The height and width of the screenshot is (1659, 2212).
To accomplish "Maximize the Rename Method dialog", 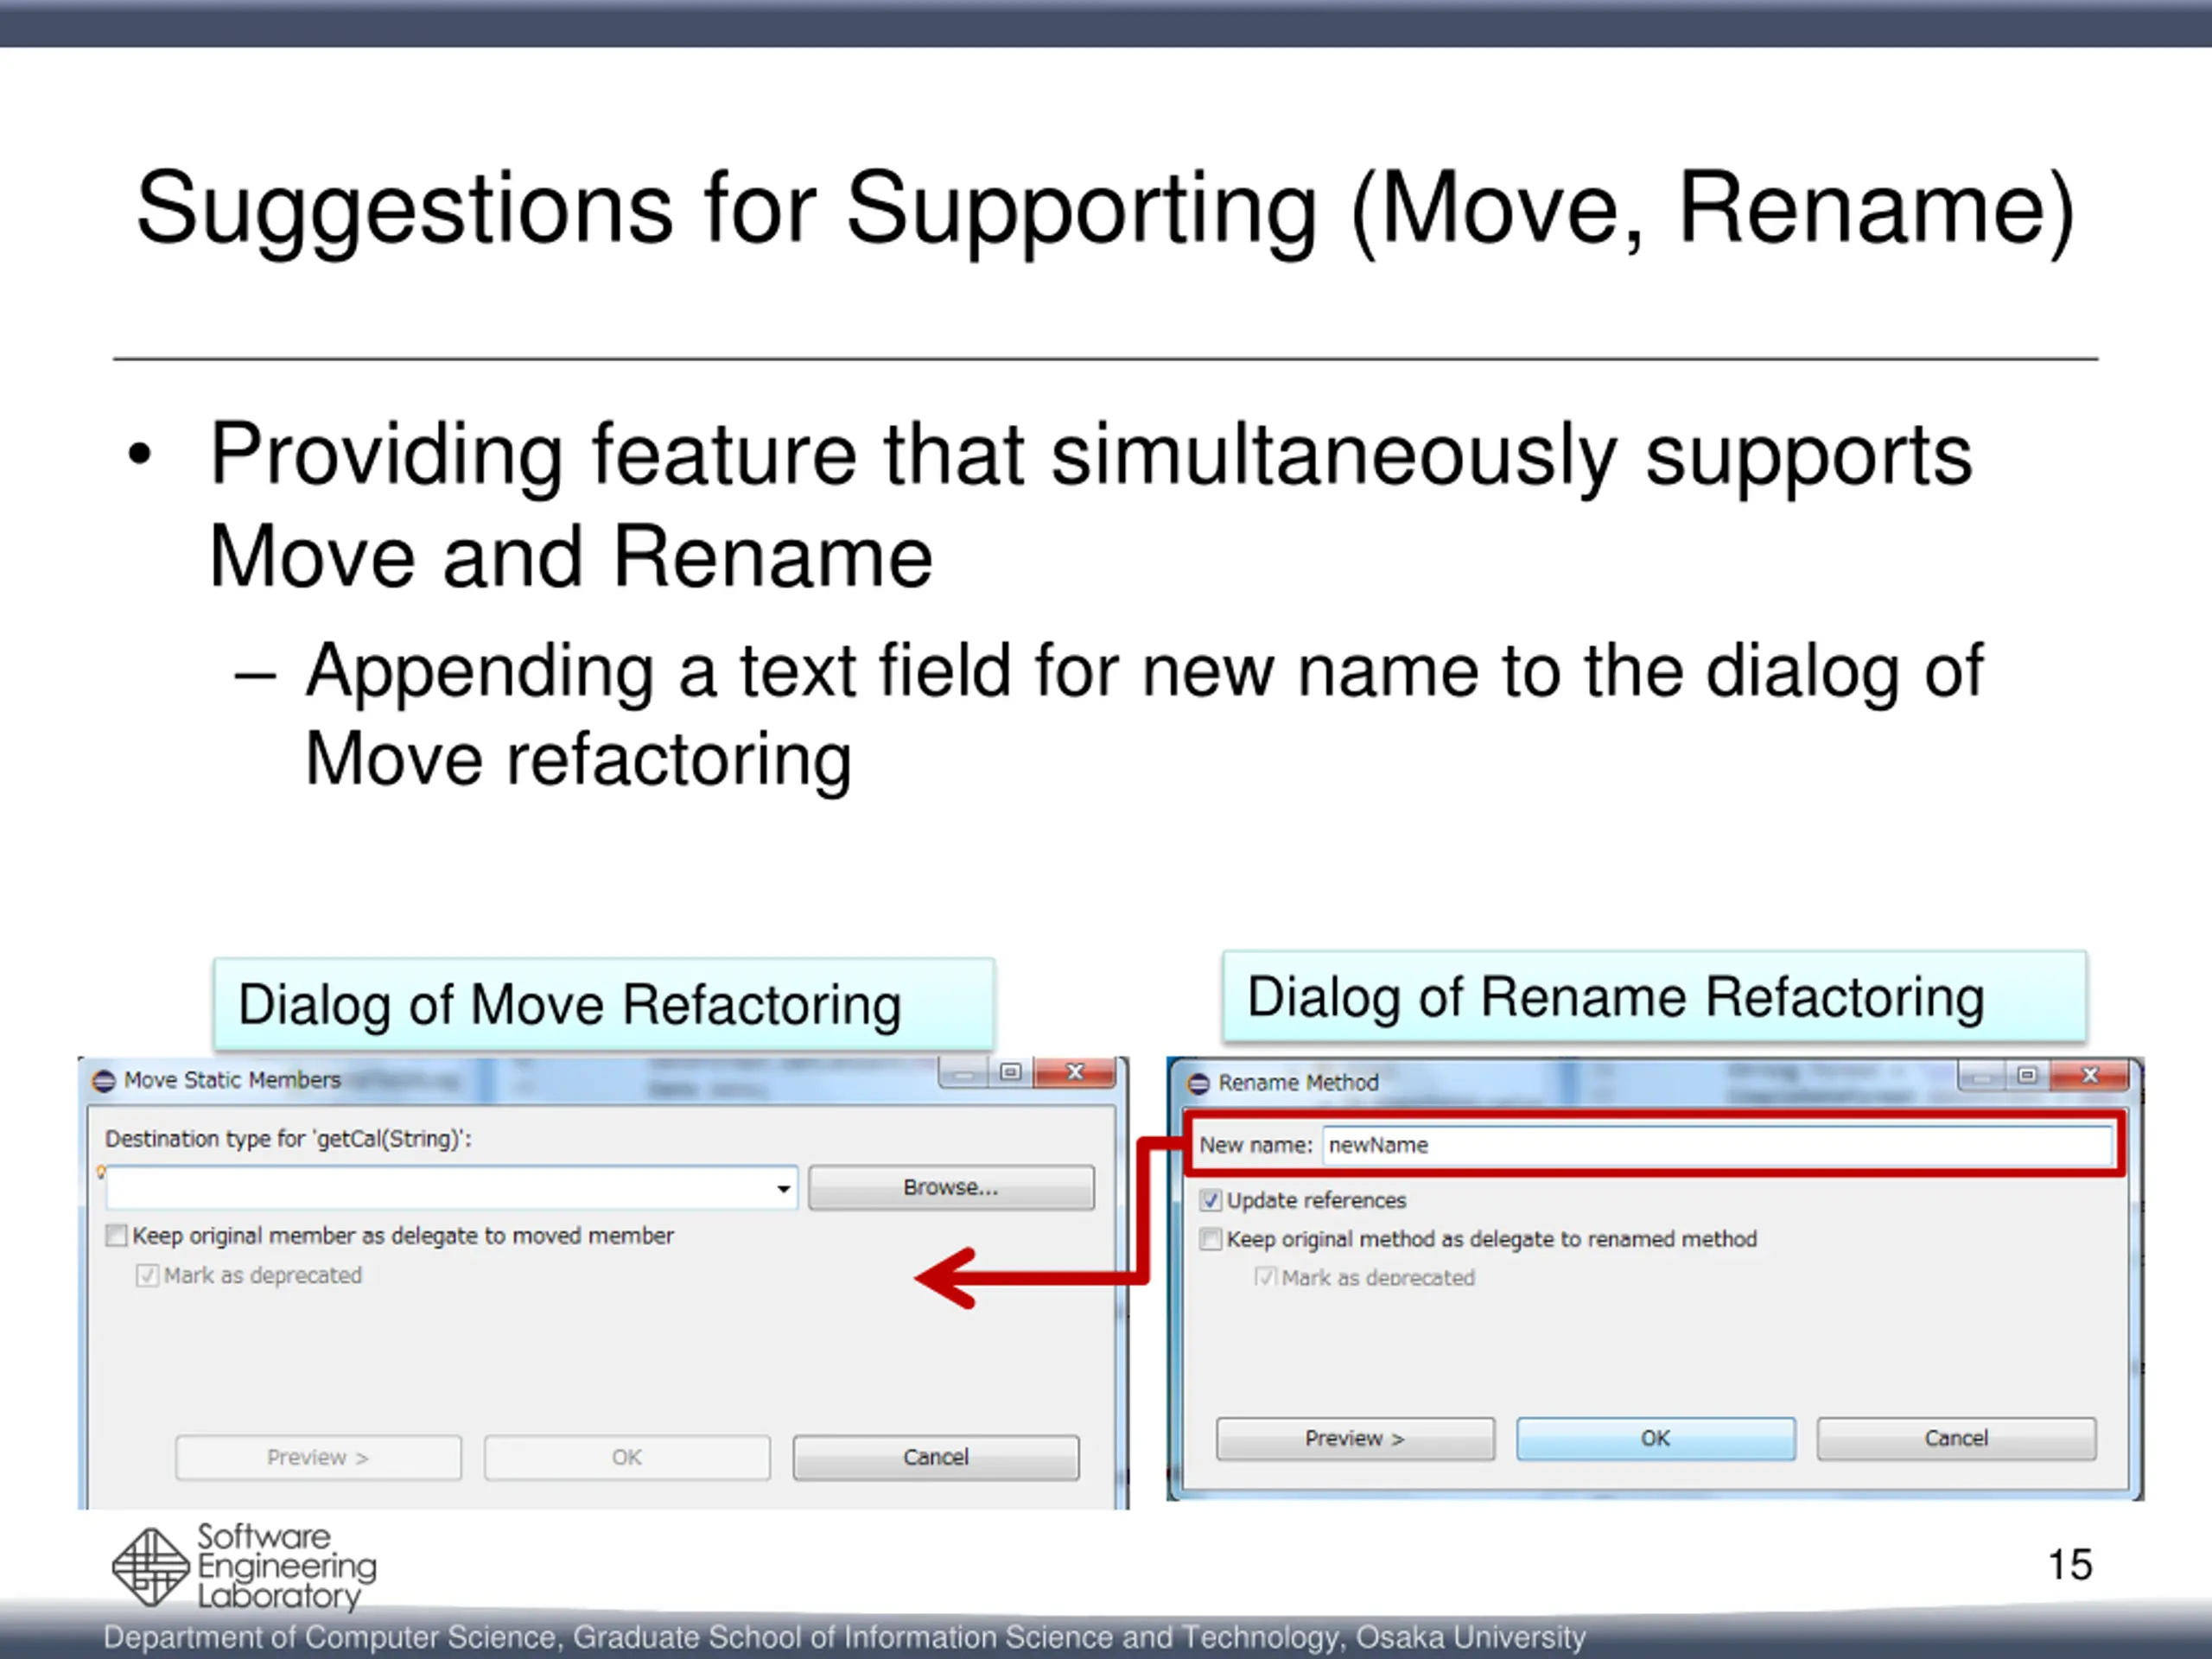I will click(x=2027, y=1075).
